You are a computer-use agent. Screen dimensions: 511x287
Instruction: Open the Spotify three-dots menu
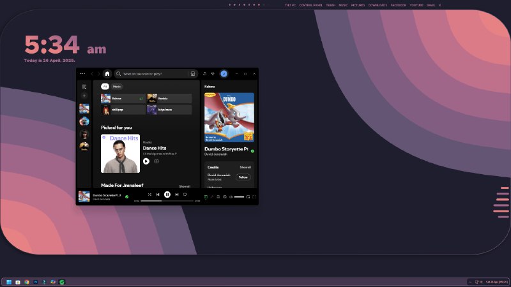point(82,74)
